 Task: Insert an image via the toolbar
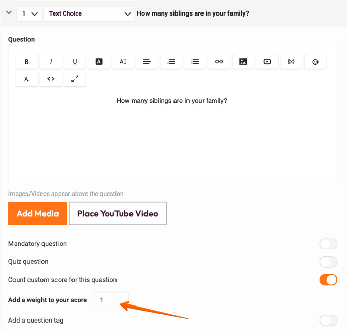point(243,62)
